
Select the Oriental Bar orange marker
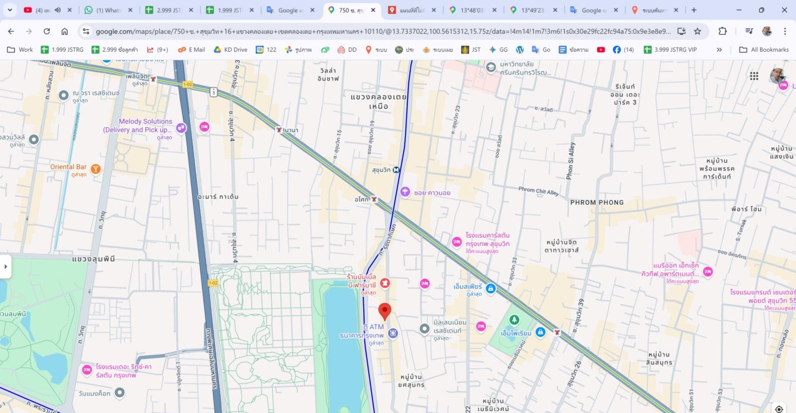[96, 169]
